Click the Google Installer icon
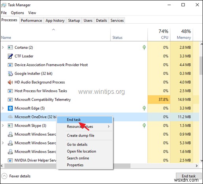This screenshot has height=184, width=203. click(10, 74)
